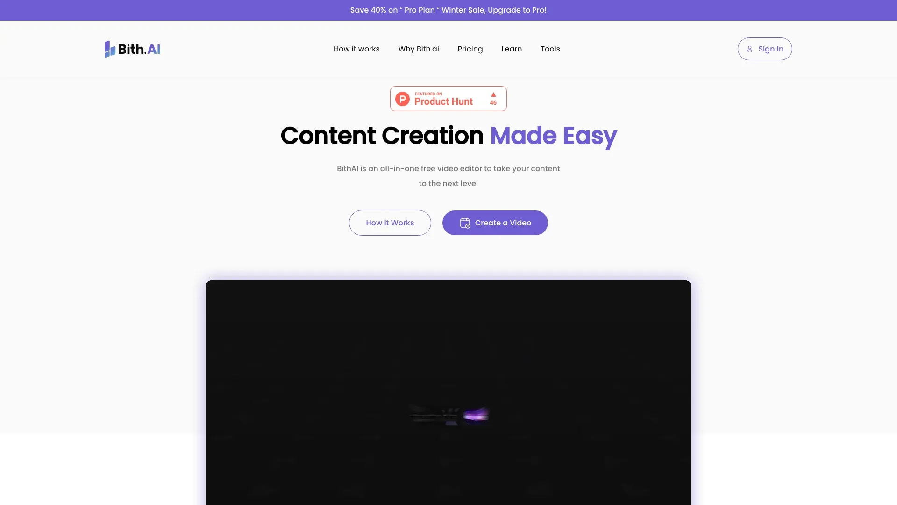Open the Why Bith.ai dropdown menu
Image resolution: width=897 pixels, height=505 pixels.
tap(418, 49)
